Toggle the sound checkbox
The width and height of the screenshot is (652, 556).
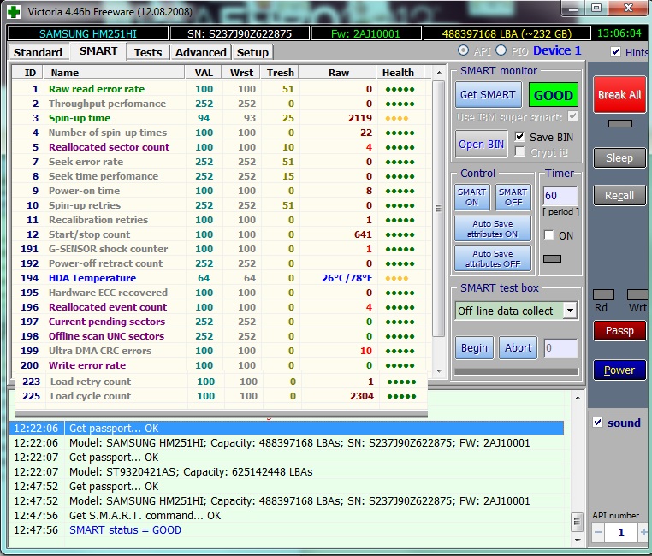click(597, 423)
